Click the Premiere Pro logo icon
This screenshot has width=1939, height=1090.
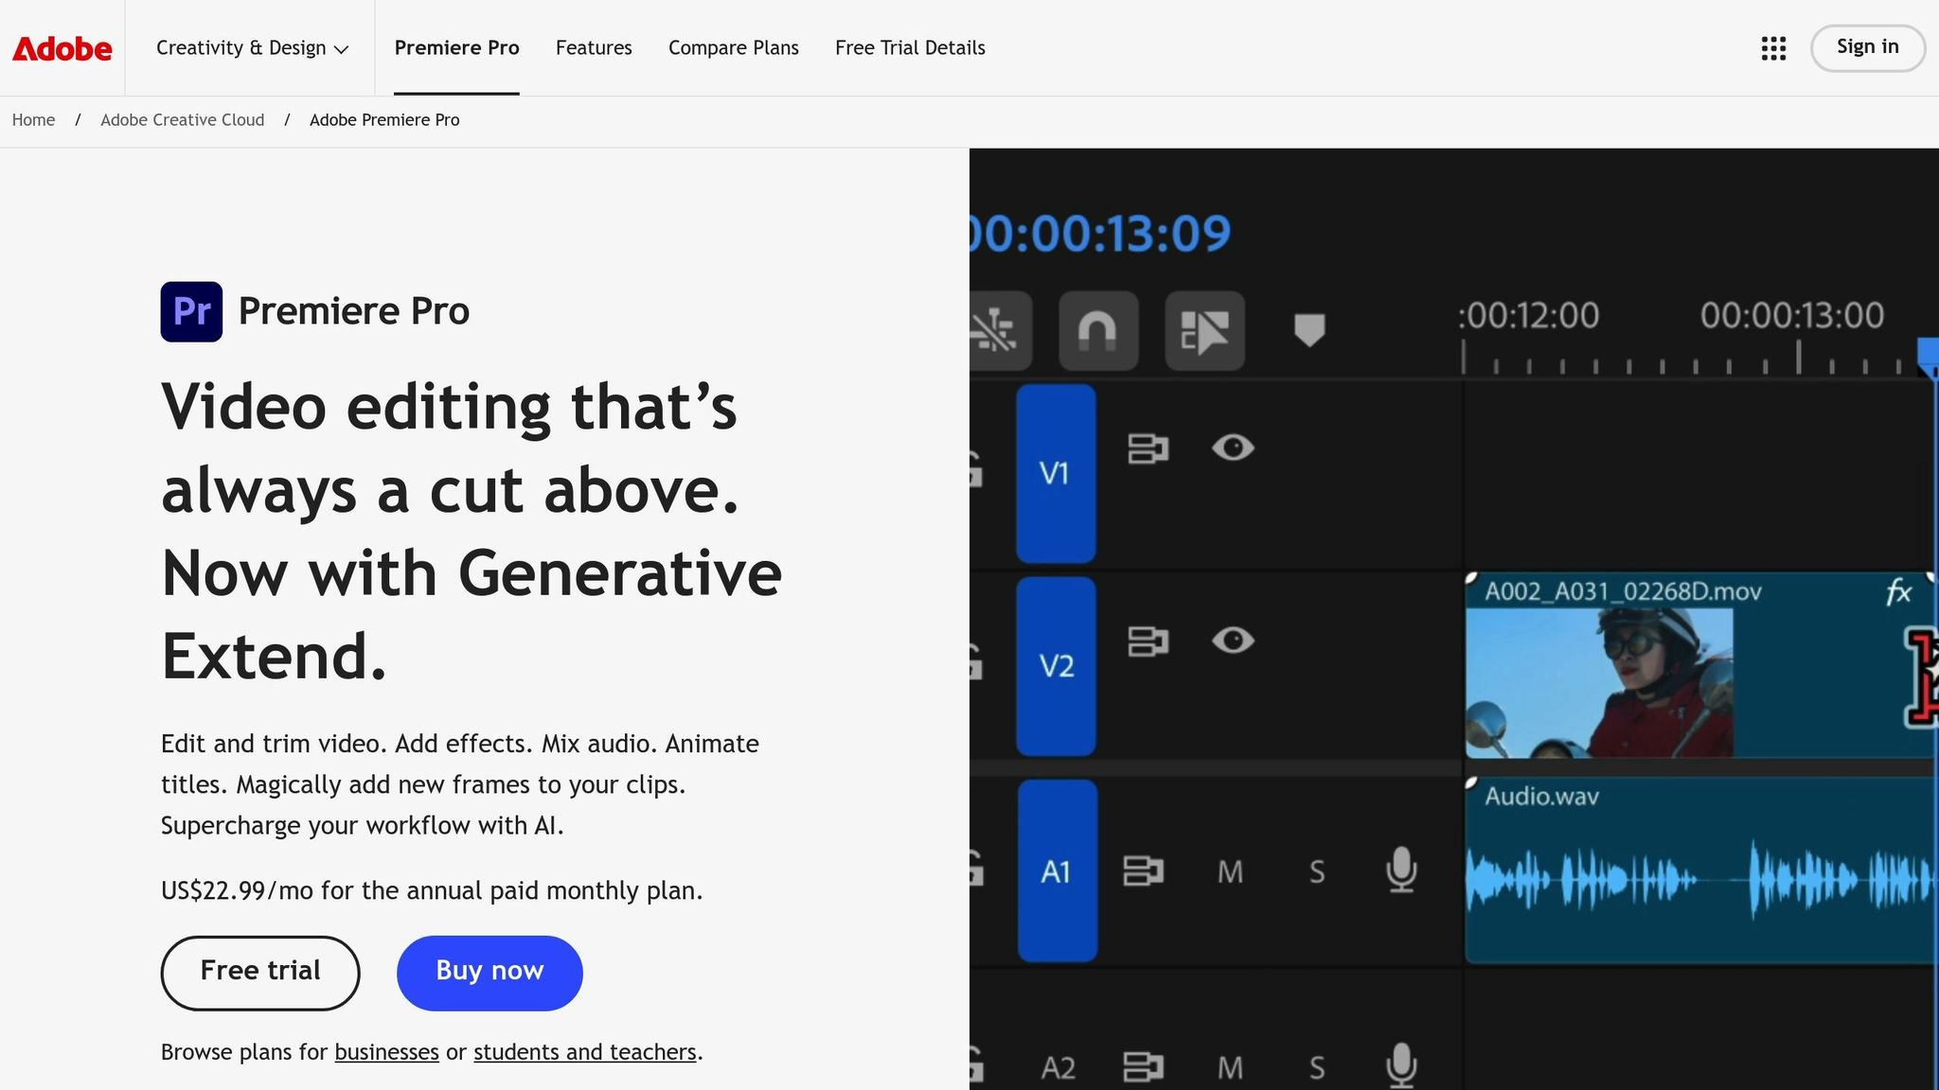[x=190, y=310]
